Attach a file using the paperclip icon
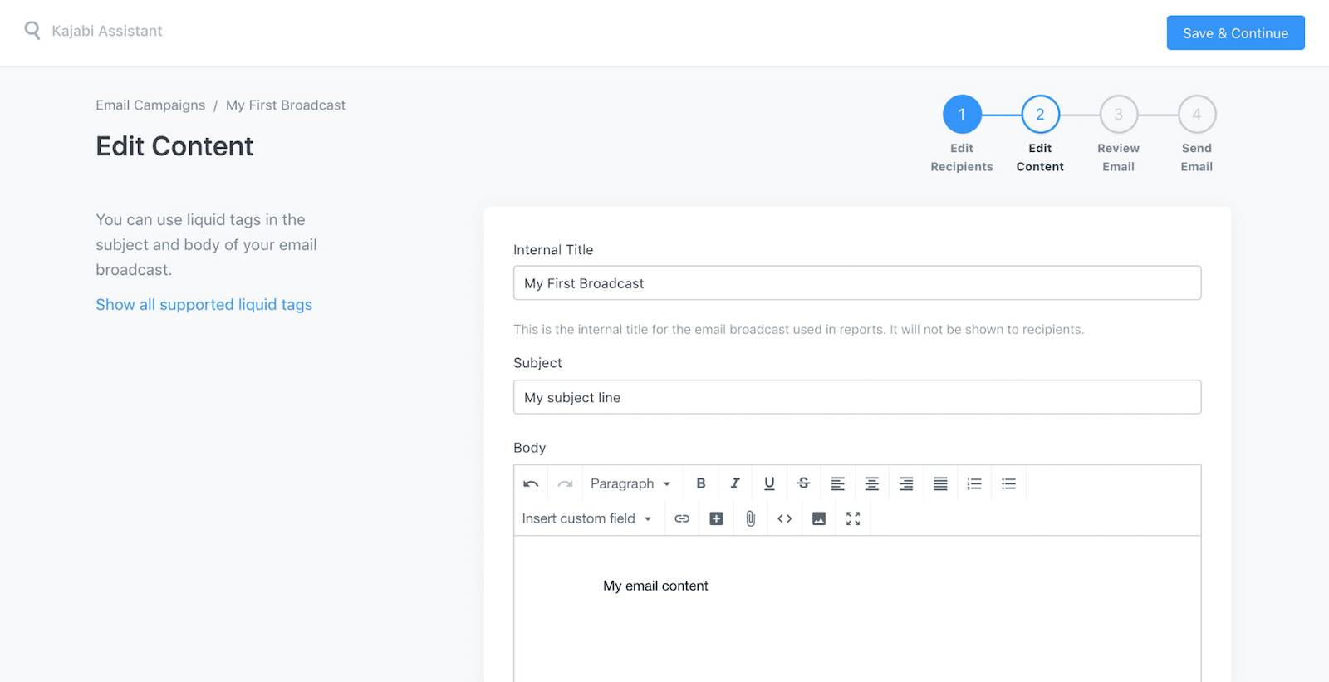The height and width of the screenshot is (682, 1329). click(x=750, y=518)
